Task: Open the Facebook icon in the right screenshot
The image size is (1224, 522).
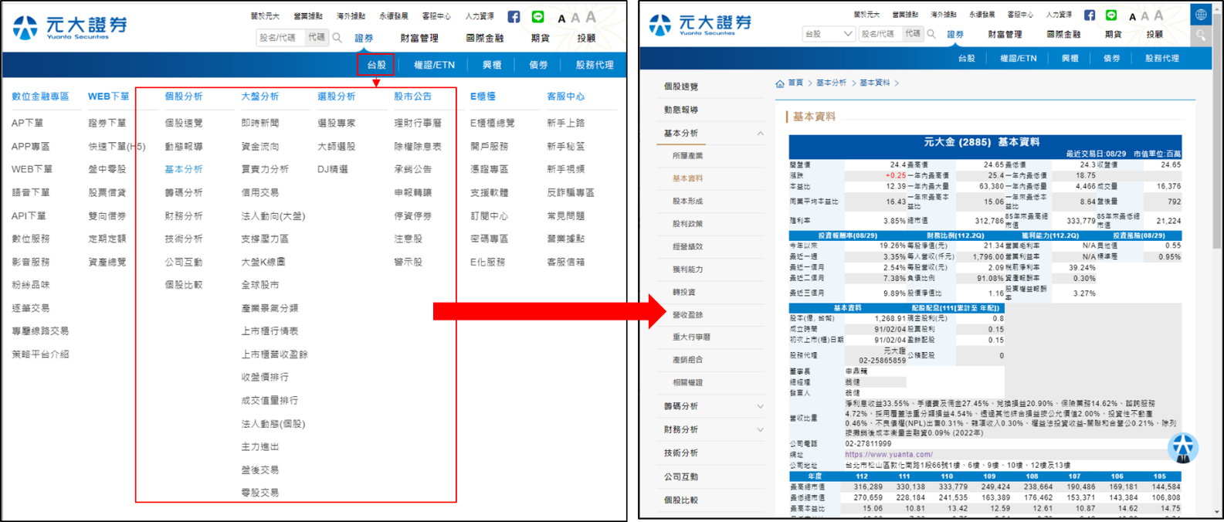Action: tap(1089, 15)
